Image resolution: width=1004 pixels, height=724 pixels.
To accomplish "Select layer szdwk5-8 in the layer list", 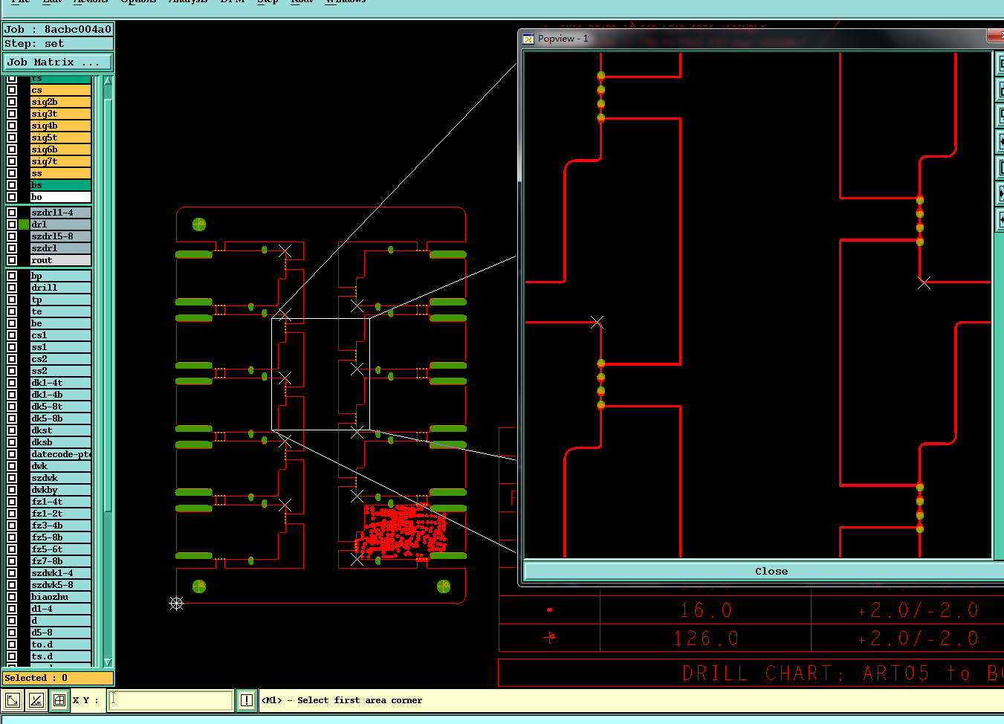I will click(60, 585).
